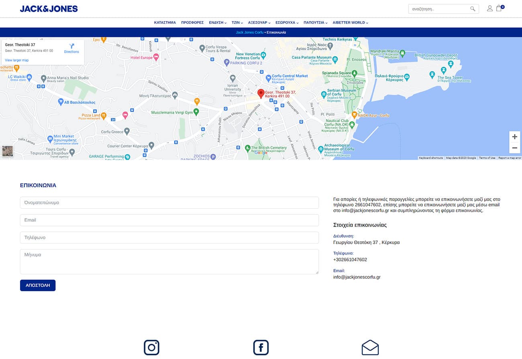522x359 pixels.
Task: Click Report a map error link
Action: pyautogui.click(x=510, y=158)
